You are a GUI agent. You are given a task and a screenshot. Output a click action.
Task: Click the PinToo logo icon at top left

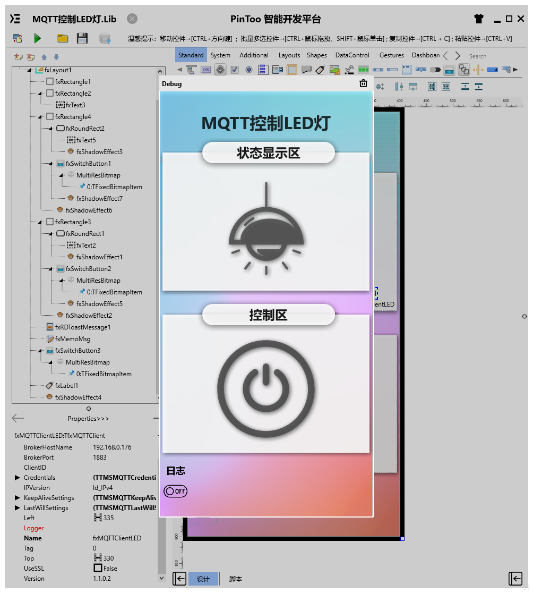click(x=15, y=19)
